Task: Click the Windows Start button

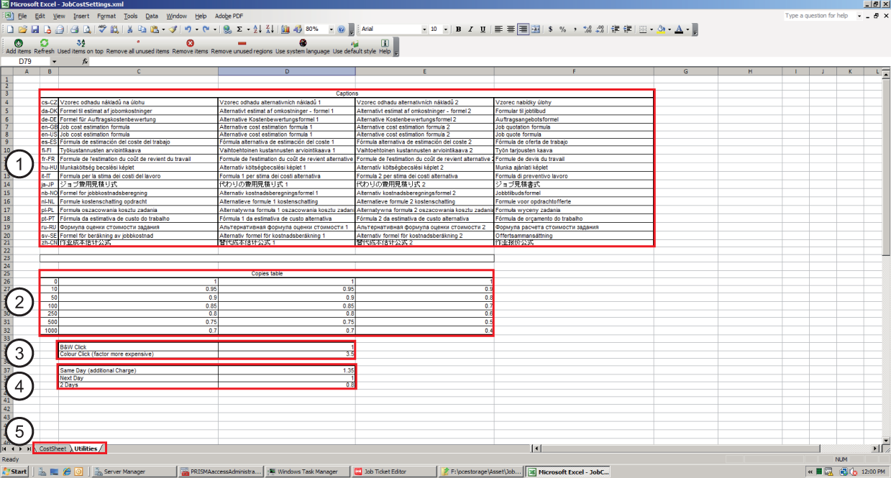Action: (15, 472)
